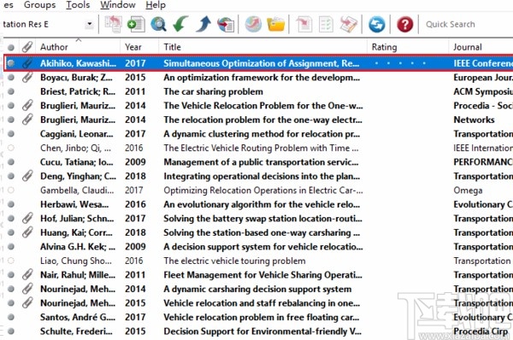Toggle read status dot for Santos, André
Viewport: 513px width, 340px height.
click(11, 317)
